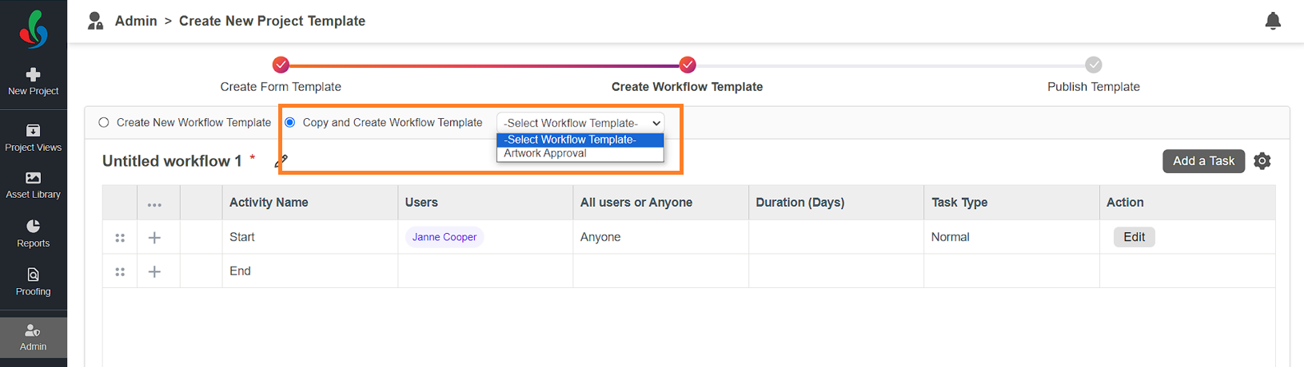Open the Asset Library icon

(33, 178)
